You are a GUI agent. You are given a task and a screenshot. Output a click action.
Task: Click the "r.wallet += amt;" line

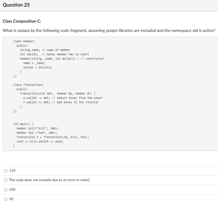tap(61, 102)
